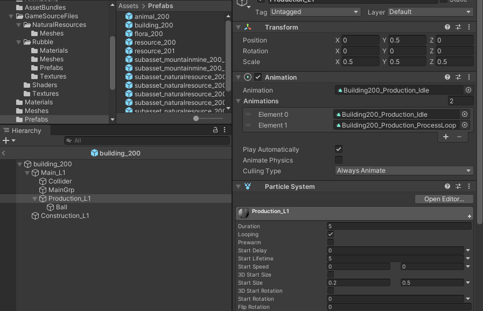Open Transform component more-options menu
483x311 pixels.
pyautogui.click(x=469, y=27)
